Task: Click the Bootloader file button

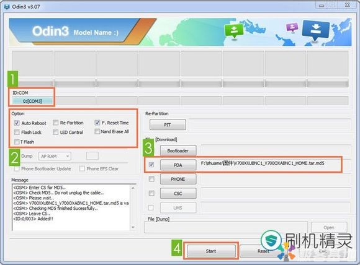Action: pos(178,150)
